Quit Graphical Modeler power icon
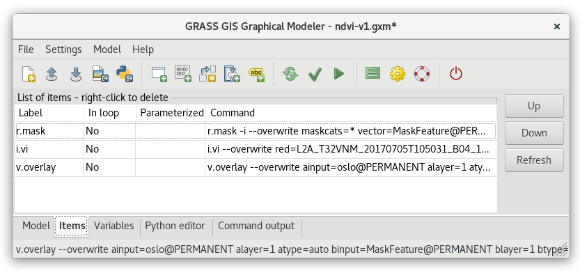The width and height of the screenshot is (580, 271). pos(455,74)
